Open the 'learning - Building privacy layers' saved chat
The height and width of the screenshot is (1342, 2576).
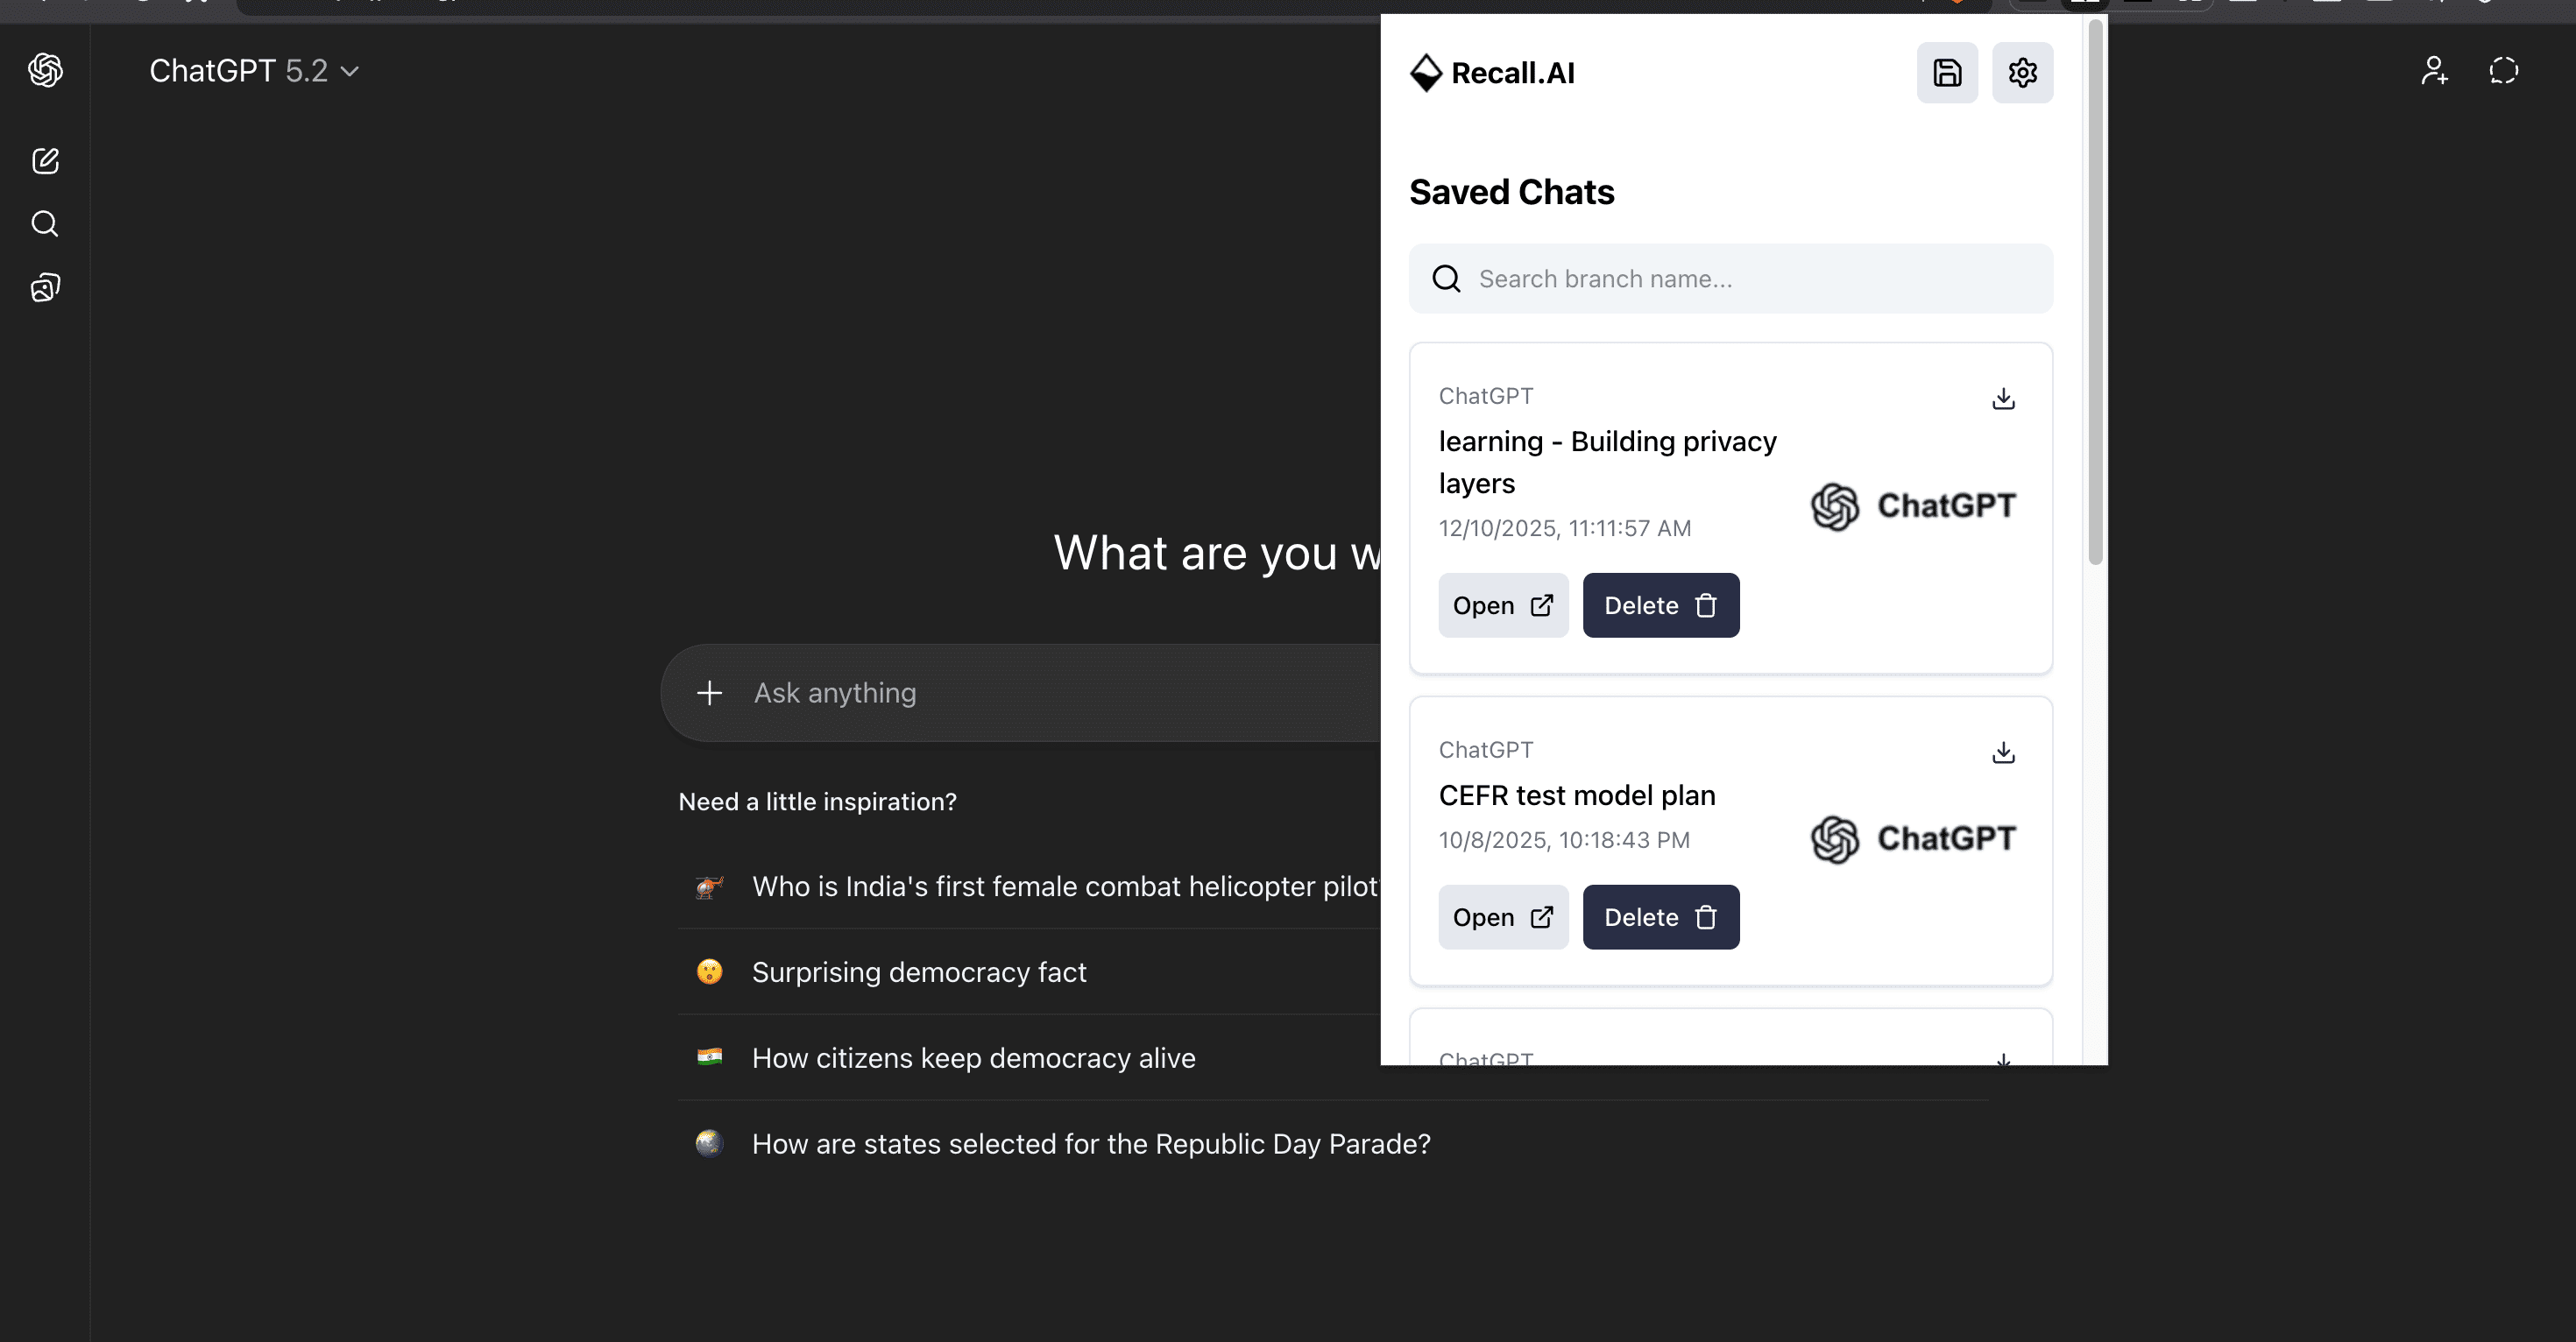tap(1503, 605)
